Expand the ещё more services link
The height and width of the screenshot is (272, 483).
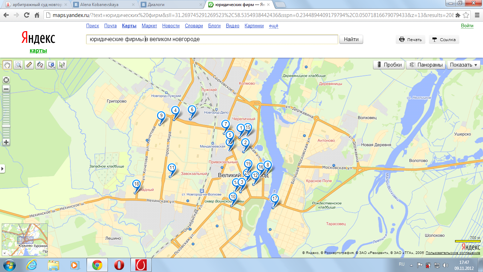pyautogui.click(x=274, y=26)
